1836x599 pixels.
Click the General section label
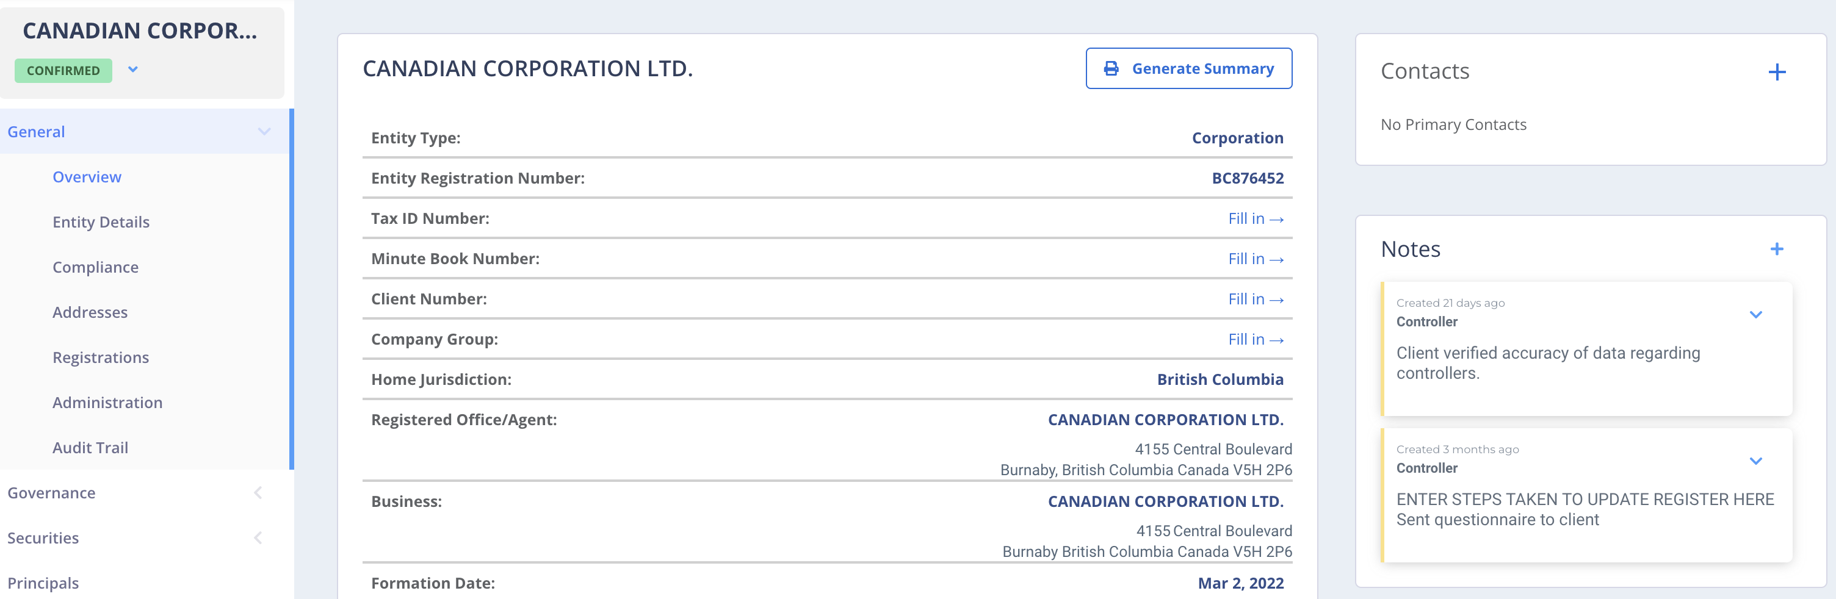pos(37,132)
